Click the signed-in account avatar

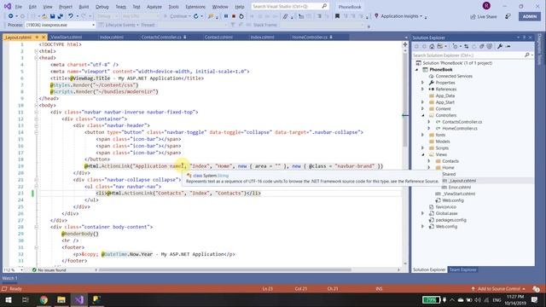pos(486,6)
